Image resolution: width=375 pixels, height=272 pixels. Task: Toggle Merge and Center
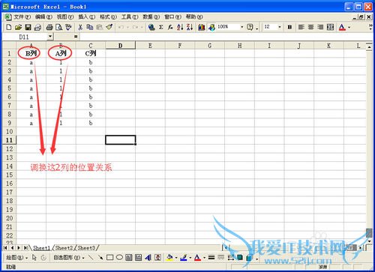tap(330, 27)
